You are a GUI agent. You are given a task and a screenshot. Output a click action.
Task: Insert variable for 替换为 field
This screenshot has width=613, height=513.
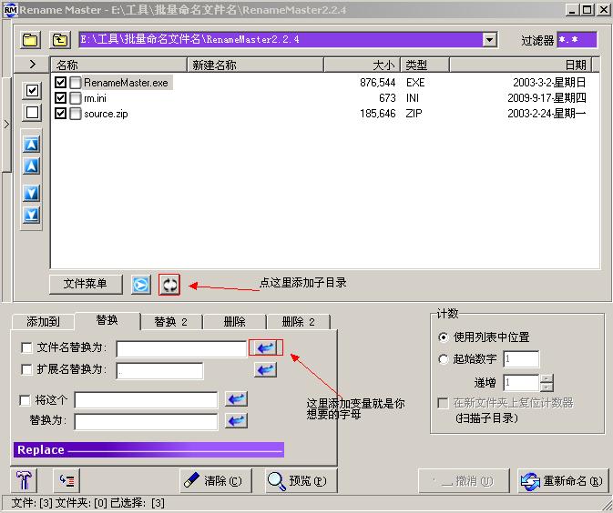click(x=236, y=421)
